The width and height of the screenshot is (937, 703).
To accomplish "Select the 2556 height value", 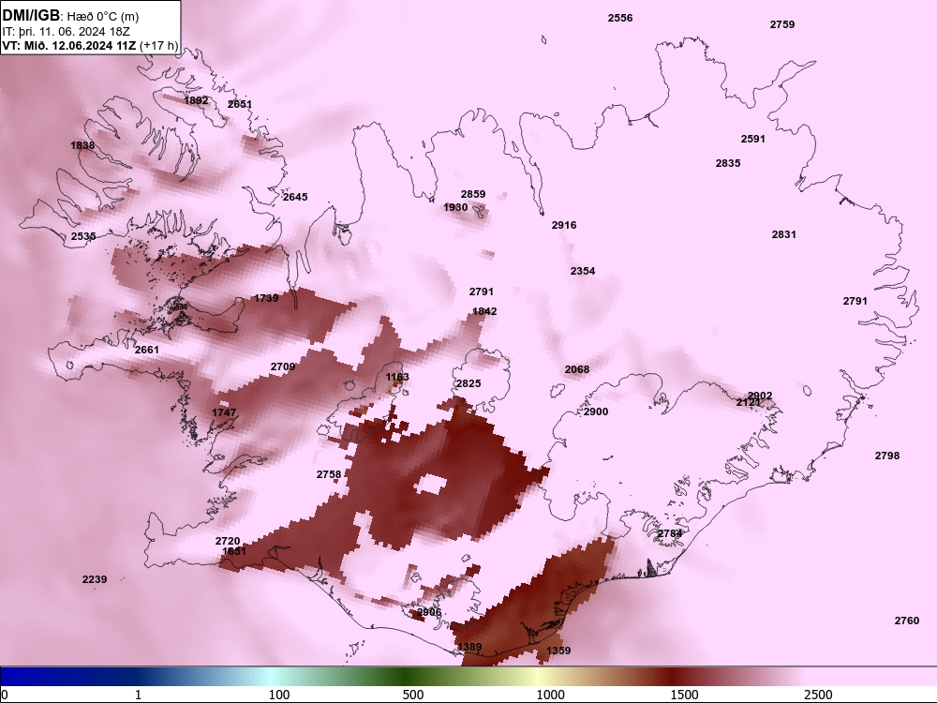I will coord(620,18).
